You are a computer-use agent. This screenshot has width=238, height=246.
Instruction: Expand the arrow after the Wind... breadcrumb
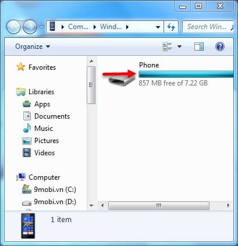[x=127, y=27]
